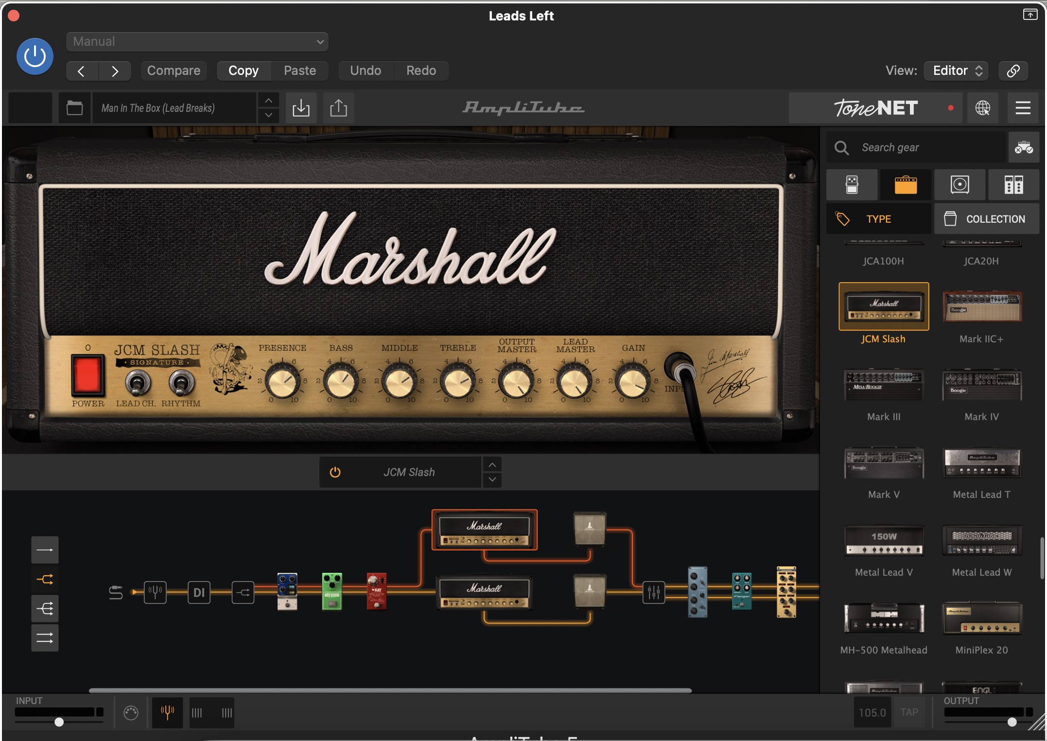The height and width of the screenshot is (741, 1047).
Task: Click the BASS knob
Action: pos(341,382)
